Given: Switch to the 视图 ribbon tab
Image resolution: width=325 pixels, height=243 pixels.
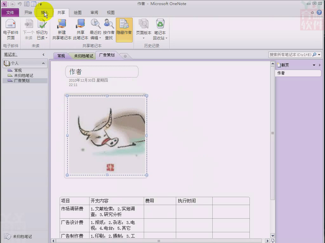Looking at the screenshot, I should [111, 13].
